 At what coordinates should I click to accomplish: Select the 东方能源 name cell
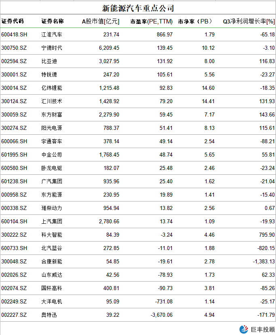point(52,195)
